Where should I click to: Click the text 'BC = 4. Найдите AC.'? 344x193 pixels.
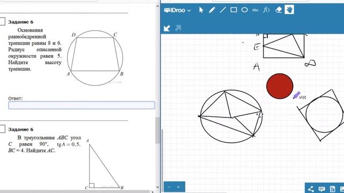(32, 151)
